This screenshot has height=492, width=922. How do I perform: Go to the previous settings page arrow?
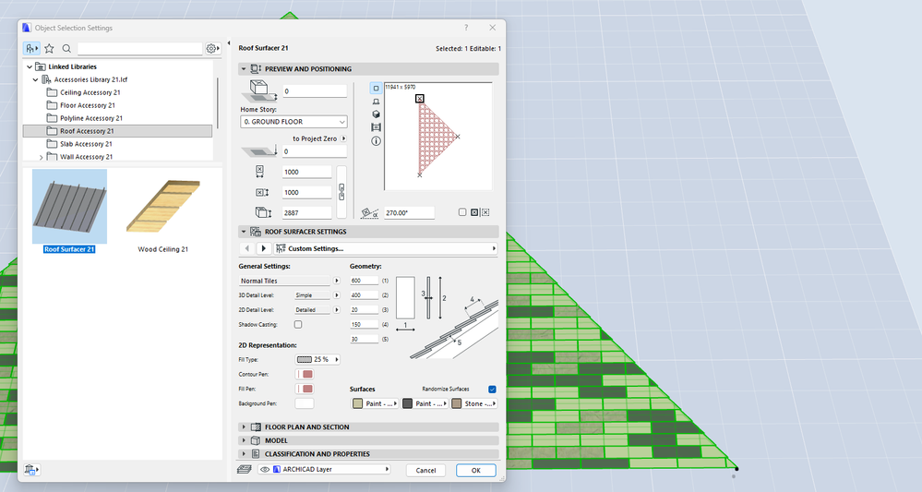tap(247, 248)
